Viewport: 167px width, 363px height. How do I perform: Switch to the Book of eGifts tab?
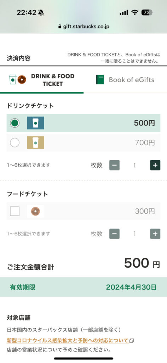click(x=125, y=80)
